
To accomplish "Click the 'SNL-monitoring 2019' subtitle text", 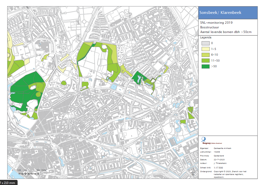I will pyautogui.click(x=216, y=23).
